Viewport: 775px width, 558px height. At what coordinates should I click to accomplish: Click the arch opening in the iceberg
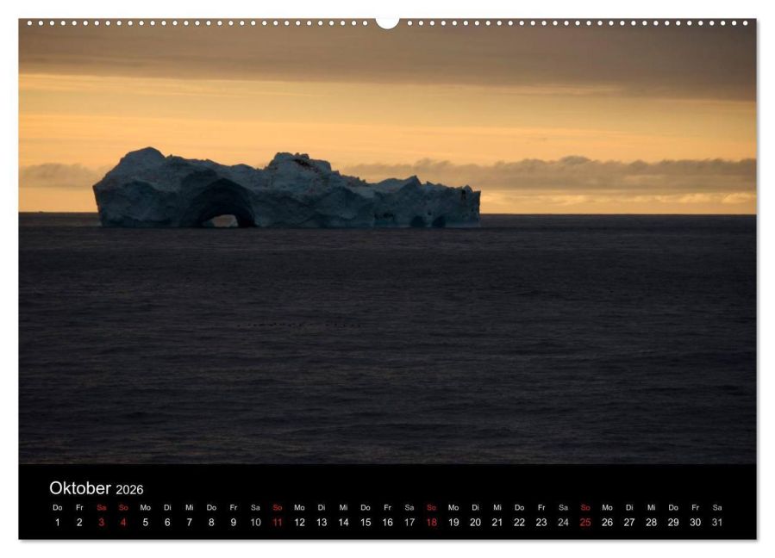(222, 220)
